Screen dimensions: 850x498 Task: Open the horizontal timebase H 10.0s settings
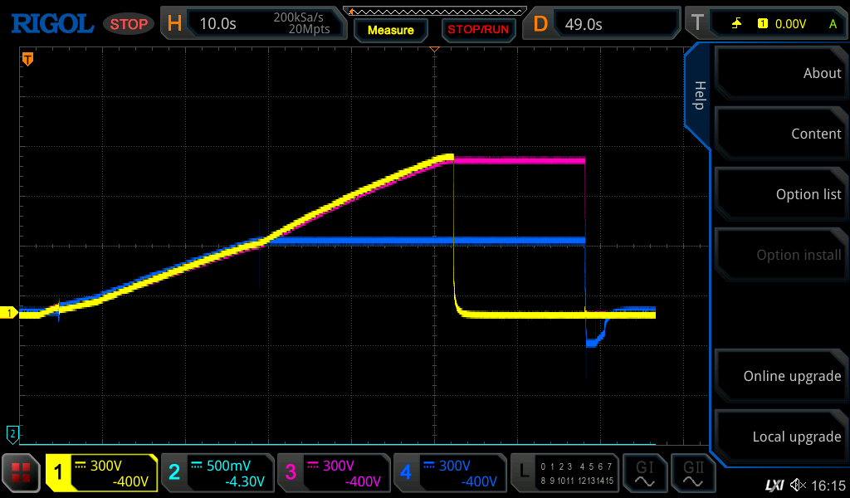(x=252, y=23)
